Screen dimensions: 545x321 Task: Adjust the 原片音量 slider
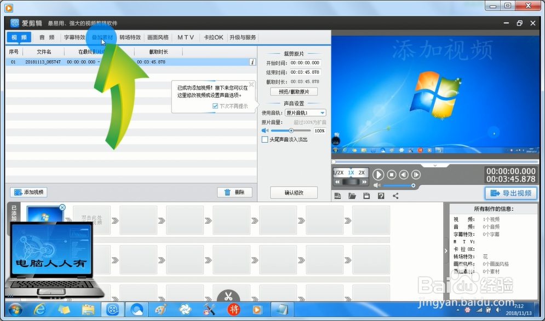click(x=291, y=131)
